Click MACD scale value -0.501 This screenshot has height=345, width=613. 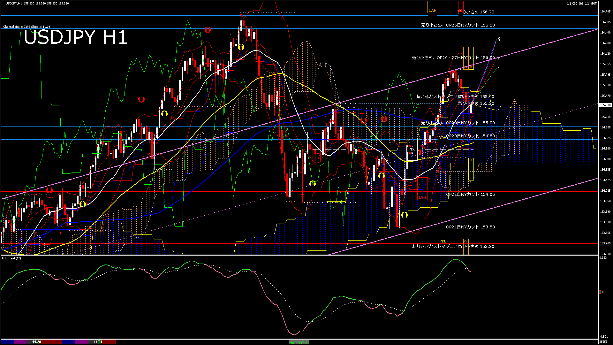click(x=603, y=336)
